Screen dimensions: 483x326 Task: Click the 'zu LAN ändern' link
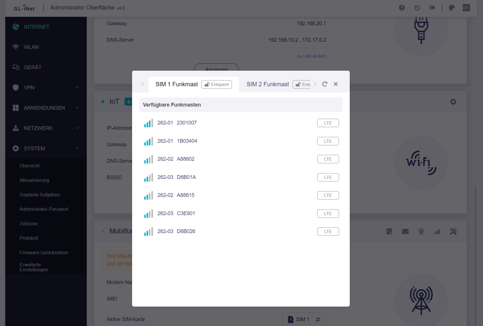311,56
